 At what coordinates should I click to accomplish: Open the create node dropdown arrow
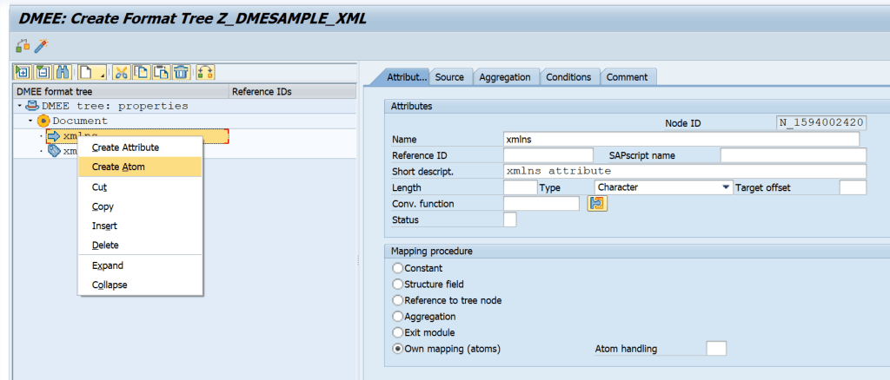click(x=102, y=73)
